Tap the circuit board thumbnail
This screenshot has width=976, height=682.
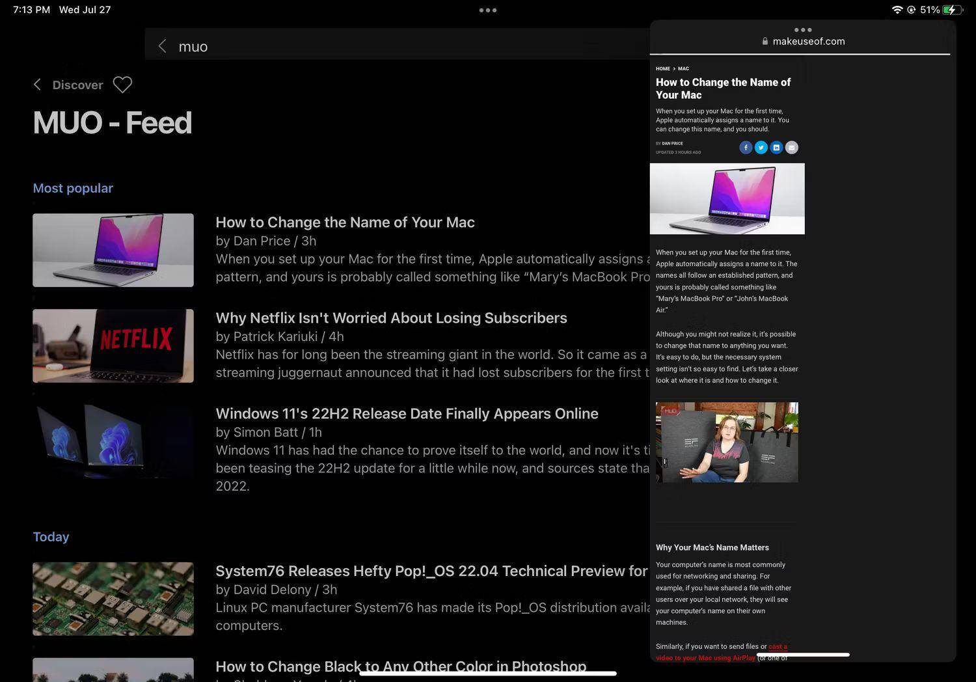pyautogui.click(x=113, y=599)
